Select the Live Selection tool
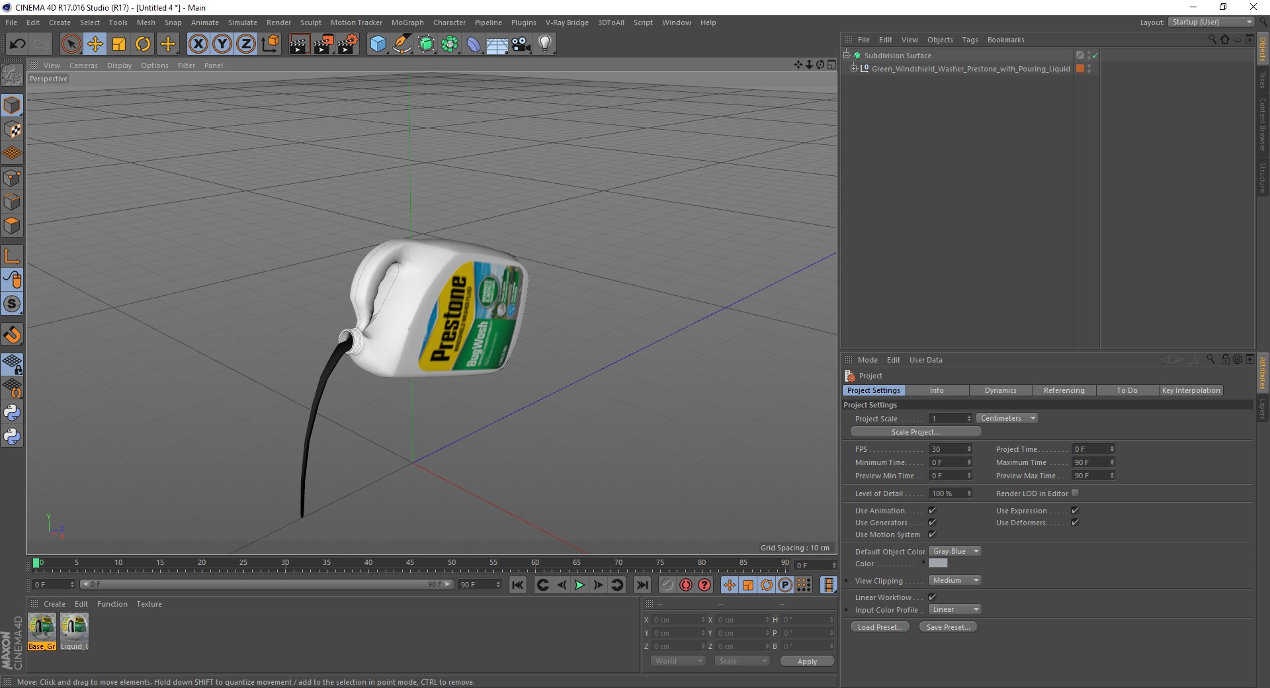Screen dimensions: 1270x688 [x=71, y=44]
